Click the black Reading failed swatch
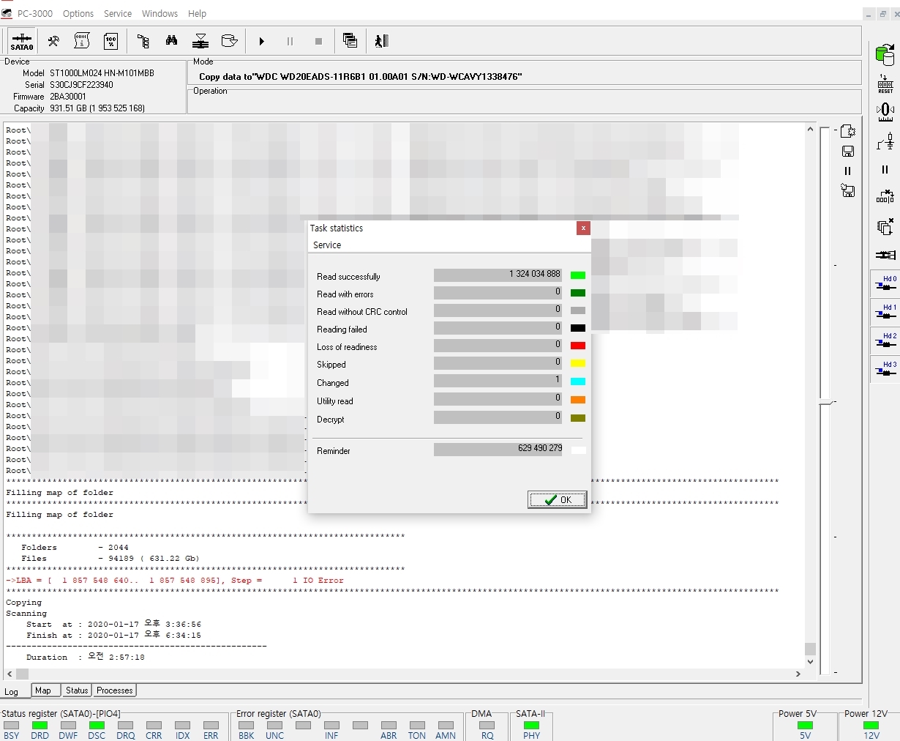Viewport: 900px width, 741px height. click(x=578, y=328)
